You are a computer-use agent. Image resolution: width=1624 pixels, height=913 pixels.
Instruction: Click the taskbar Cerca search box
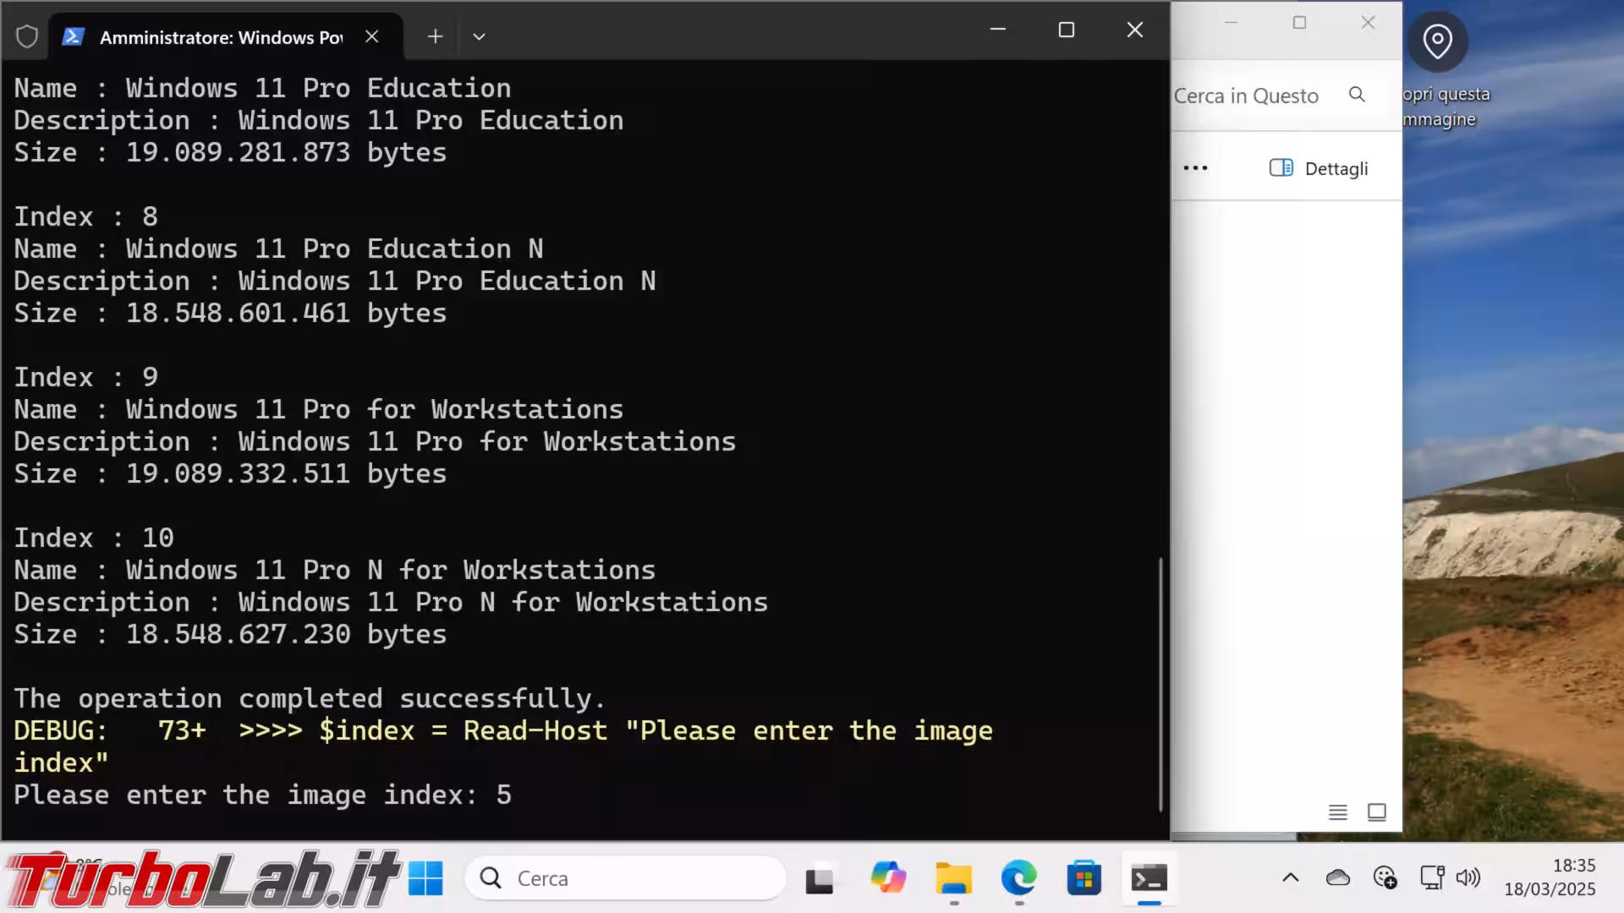[x=626, y=878]
